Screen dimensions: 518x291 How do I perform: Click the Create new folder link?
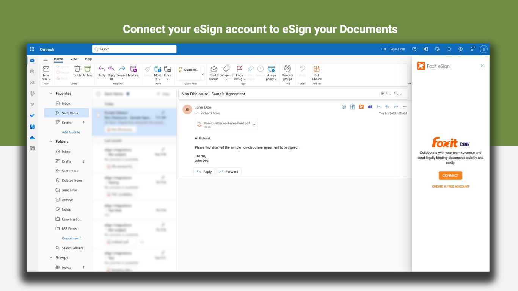(72, 238)
